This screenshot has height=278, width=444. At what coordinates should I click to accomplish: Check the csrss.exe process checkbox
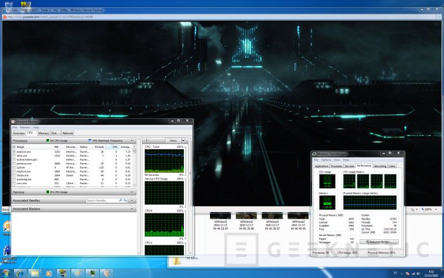click(14, 183)
